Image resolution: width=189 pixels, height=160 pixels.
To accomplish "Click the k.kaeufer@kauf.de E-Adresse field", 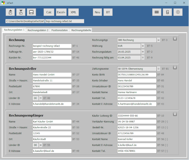I will (52, 151).
